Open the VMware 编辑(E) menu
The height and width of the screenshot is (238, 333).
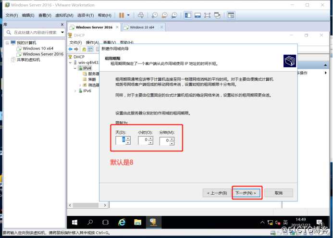pos(28,15)
